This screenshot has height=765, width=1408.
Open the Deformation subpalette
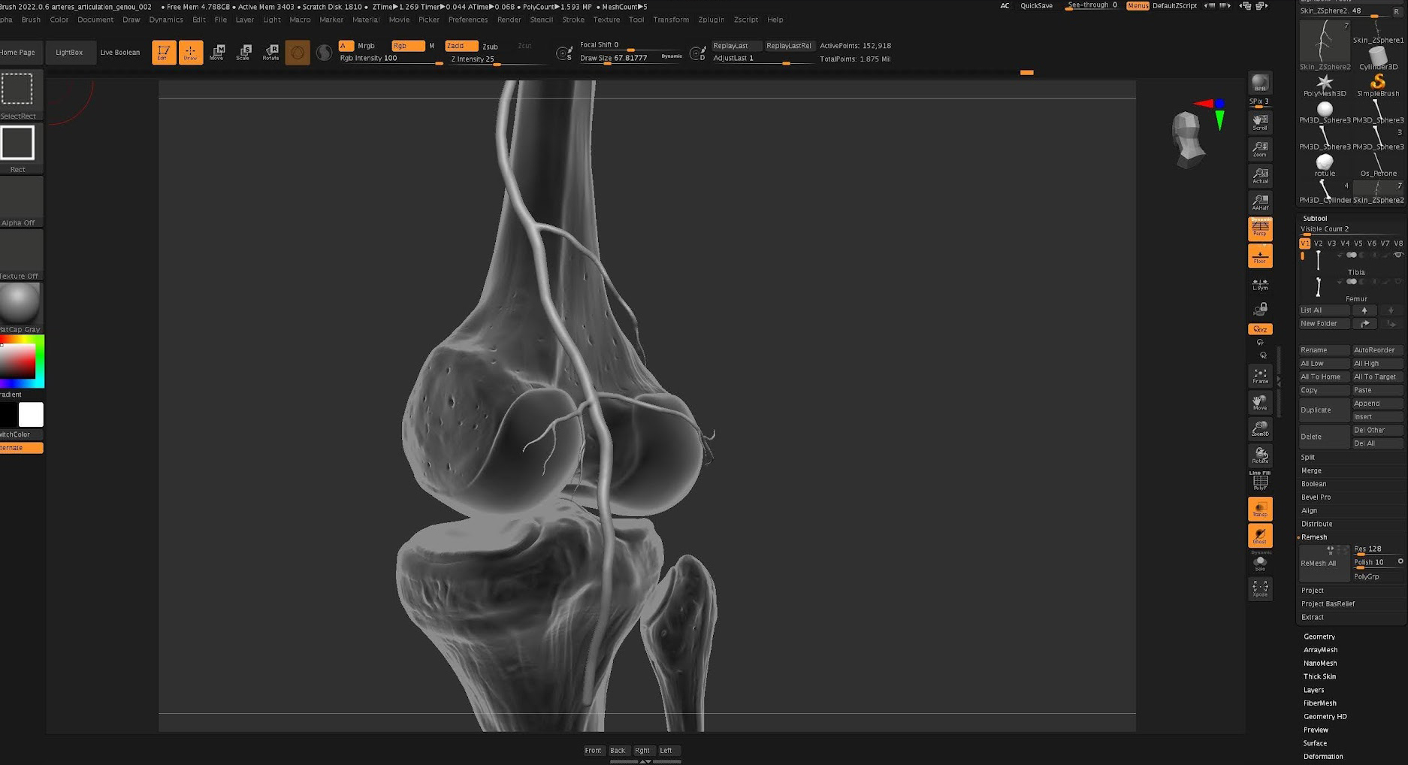tap(1322, 756)
